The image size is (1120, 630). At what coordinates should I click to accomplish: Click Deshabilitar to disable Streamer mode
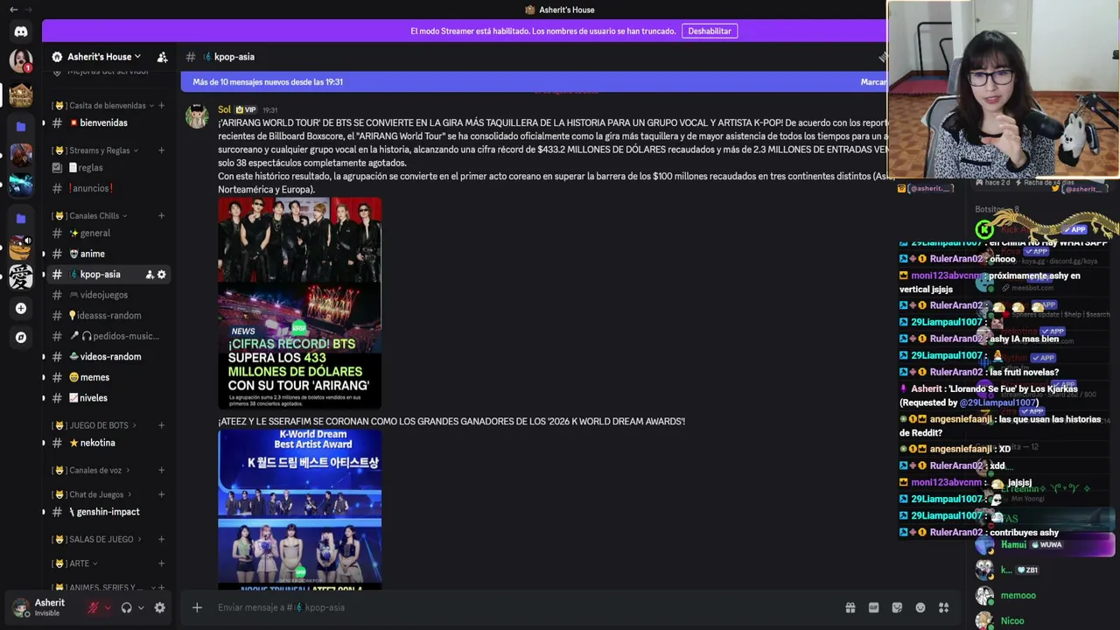coord(710,31)
